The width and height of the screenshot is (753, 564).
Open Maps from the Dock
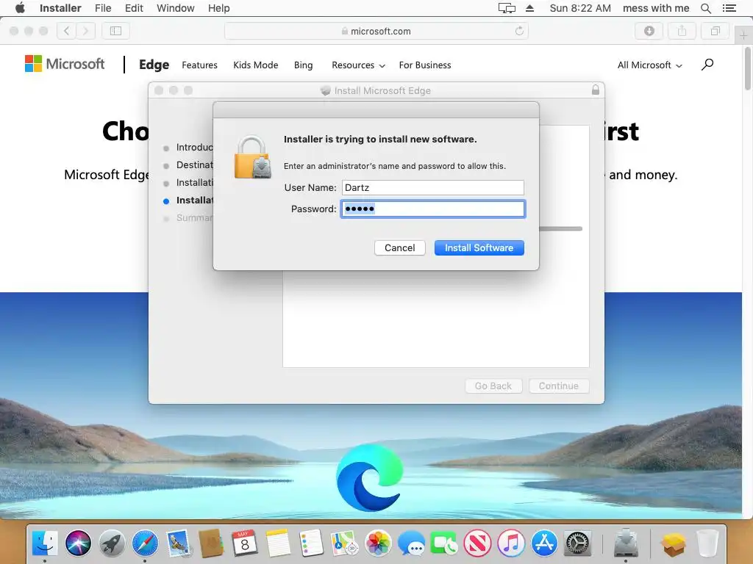click(344, 543)
